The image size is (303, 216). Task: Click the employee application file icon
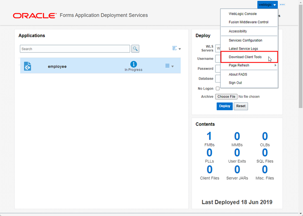point(27,66)
